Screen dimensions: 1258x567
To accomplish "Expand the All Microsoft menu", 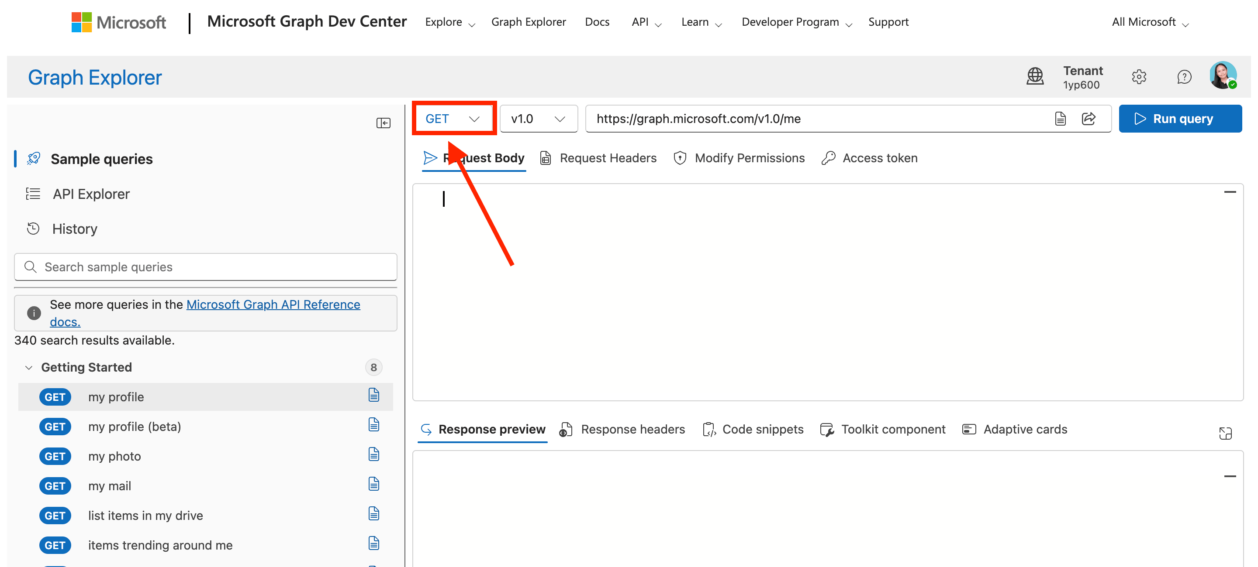I will pos(1150,22).
